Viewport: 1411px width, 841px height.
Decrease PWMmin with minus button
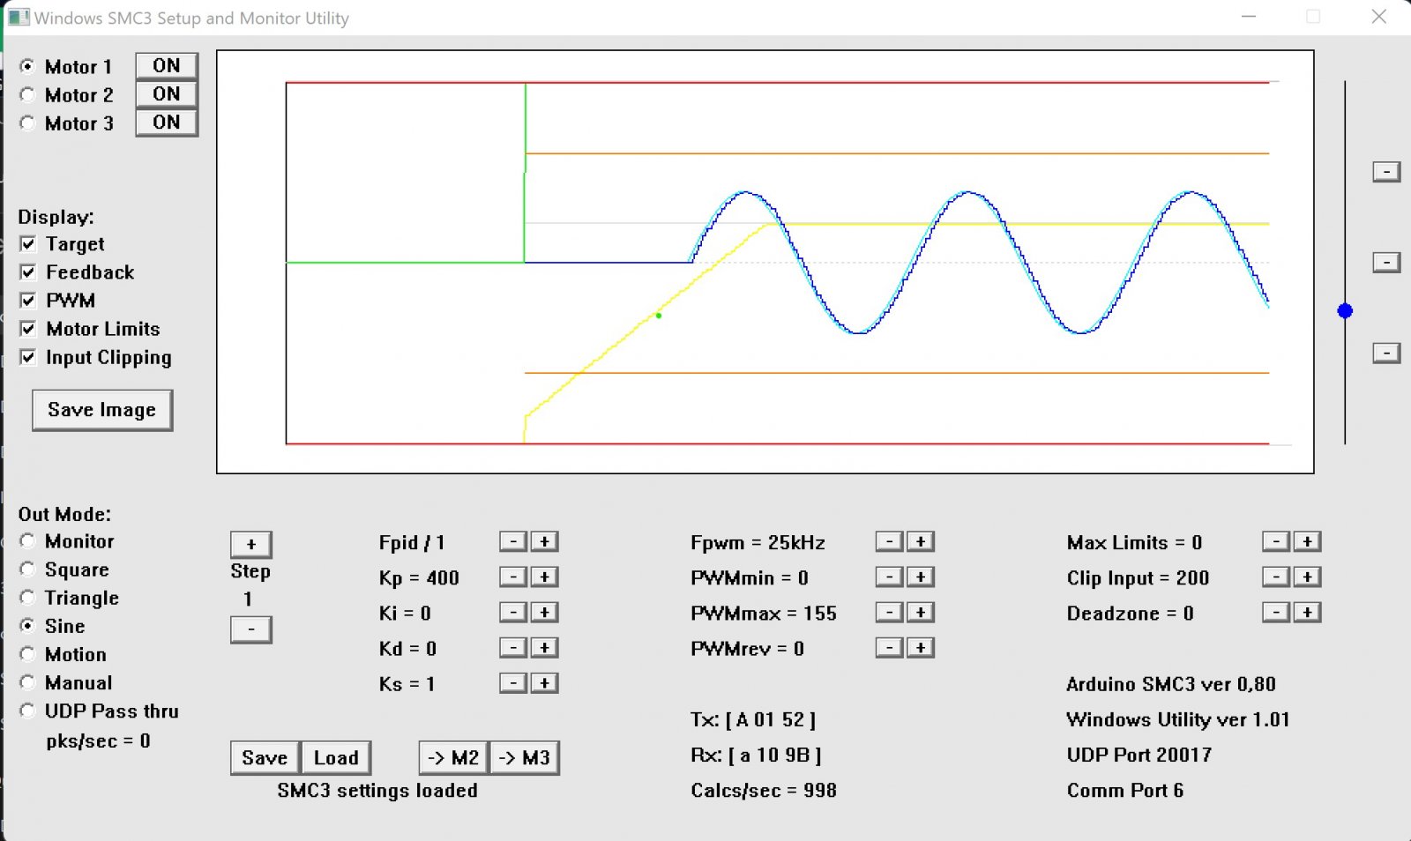click(x=890, y=577)
